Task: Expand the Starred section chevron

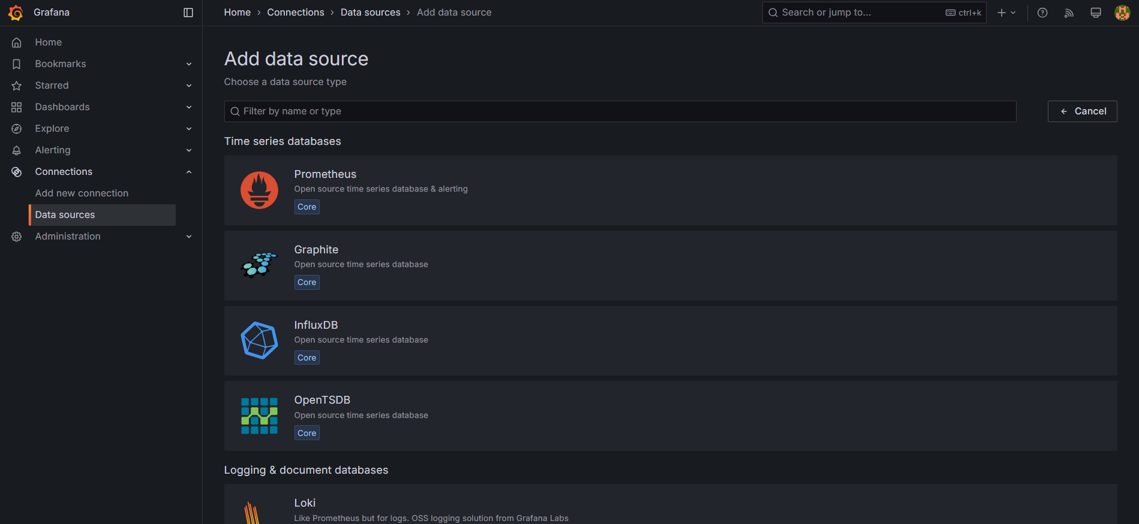Action: [189, 86]
